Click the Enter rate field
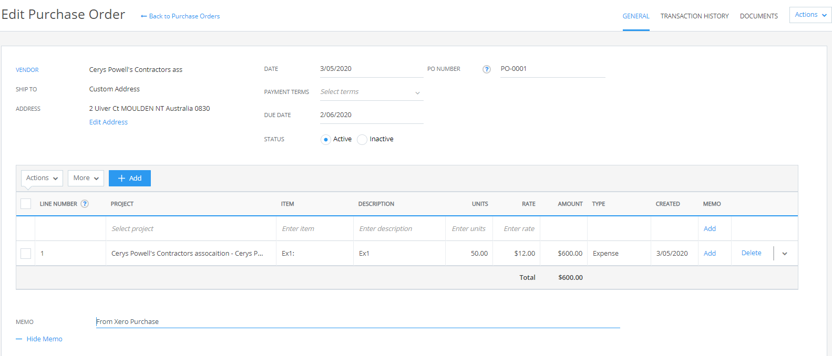 tap(516, 229)
